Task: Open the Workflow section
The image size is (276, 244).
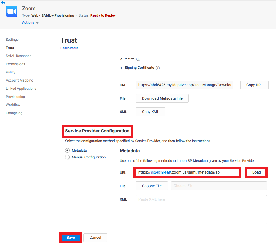Action: pyautogui.click(x=13, y=105)
